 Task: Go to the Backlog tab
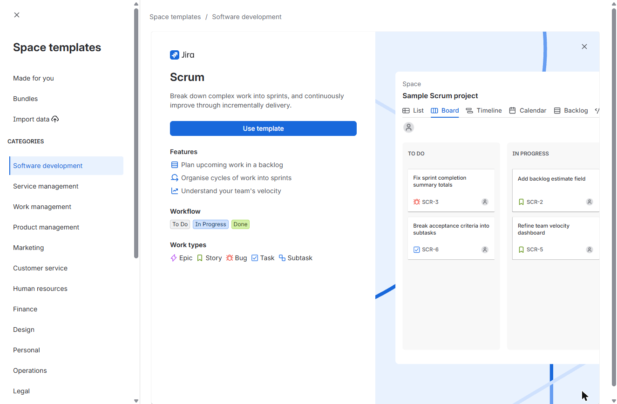click(571, 111)
